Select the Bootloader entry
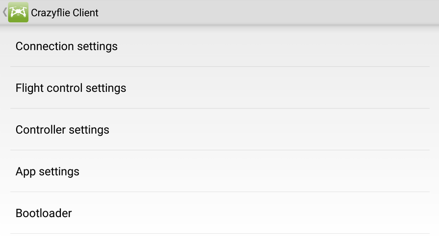 44,213
